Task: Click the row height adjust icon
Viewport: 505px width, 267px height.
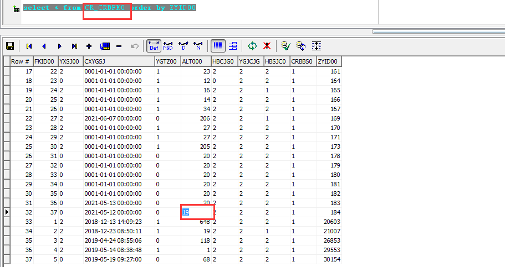Action: 317,46
